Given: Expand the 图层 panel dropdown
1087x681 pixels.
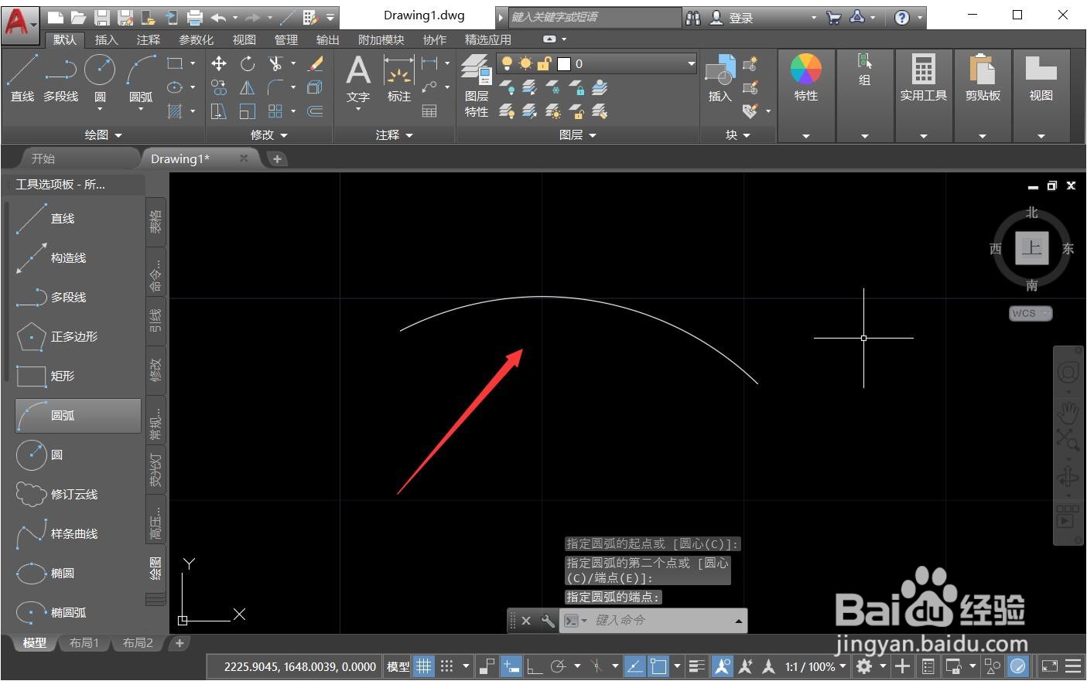Looking at the screenshot, I should click(578, 134).
